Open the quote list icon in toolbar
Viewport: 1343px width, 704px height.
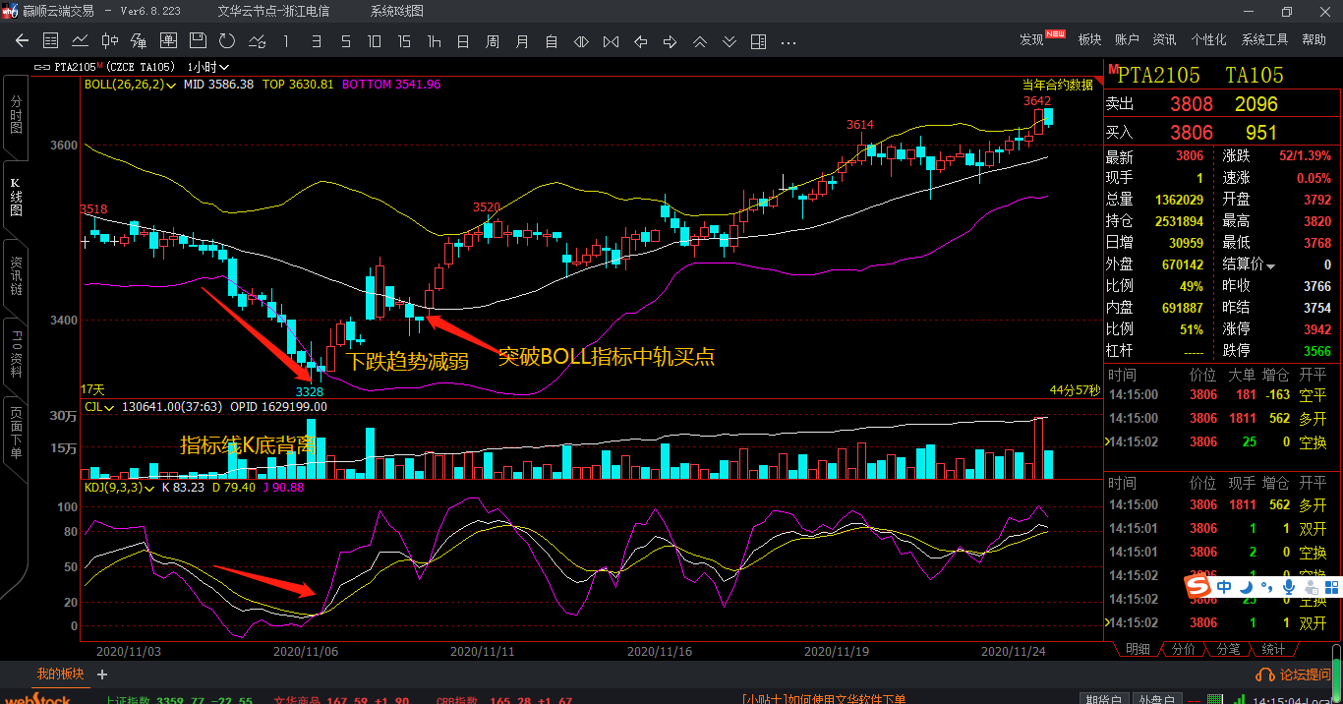(51, 41)
